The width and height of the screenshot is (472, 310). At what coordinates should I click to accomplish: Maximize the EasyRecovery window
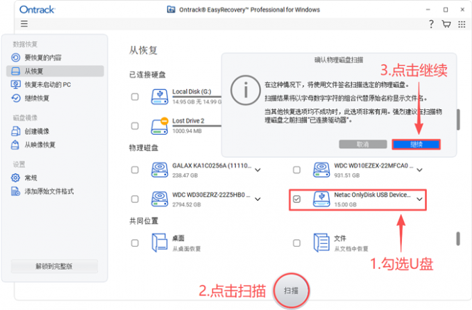pos(446,10)
